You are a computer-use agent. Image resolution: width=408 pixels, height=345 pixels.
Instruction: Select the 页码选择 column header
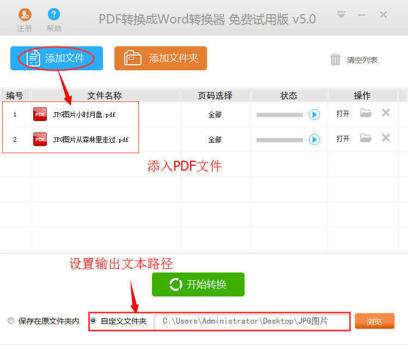click(x=215, y=95)
